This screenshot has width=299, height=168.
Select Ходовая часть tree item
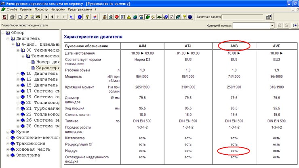coord(33,149)
